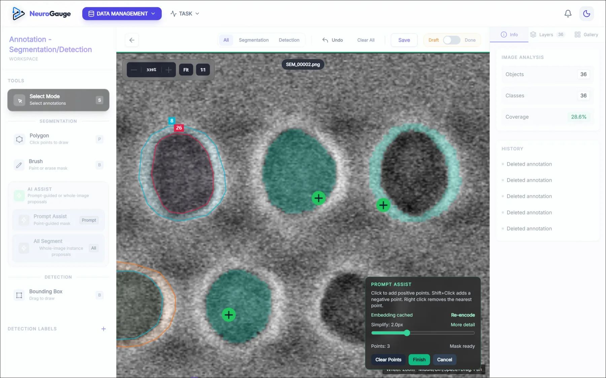Open the Info tab

click(509, 35)
